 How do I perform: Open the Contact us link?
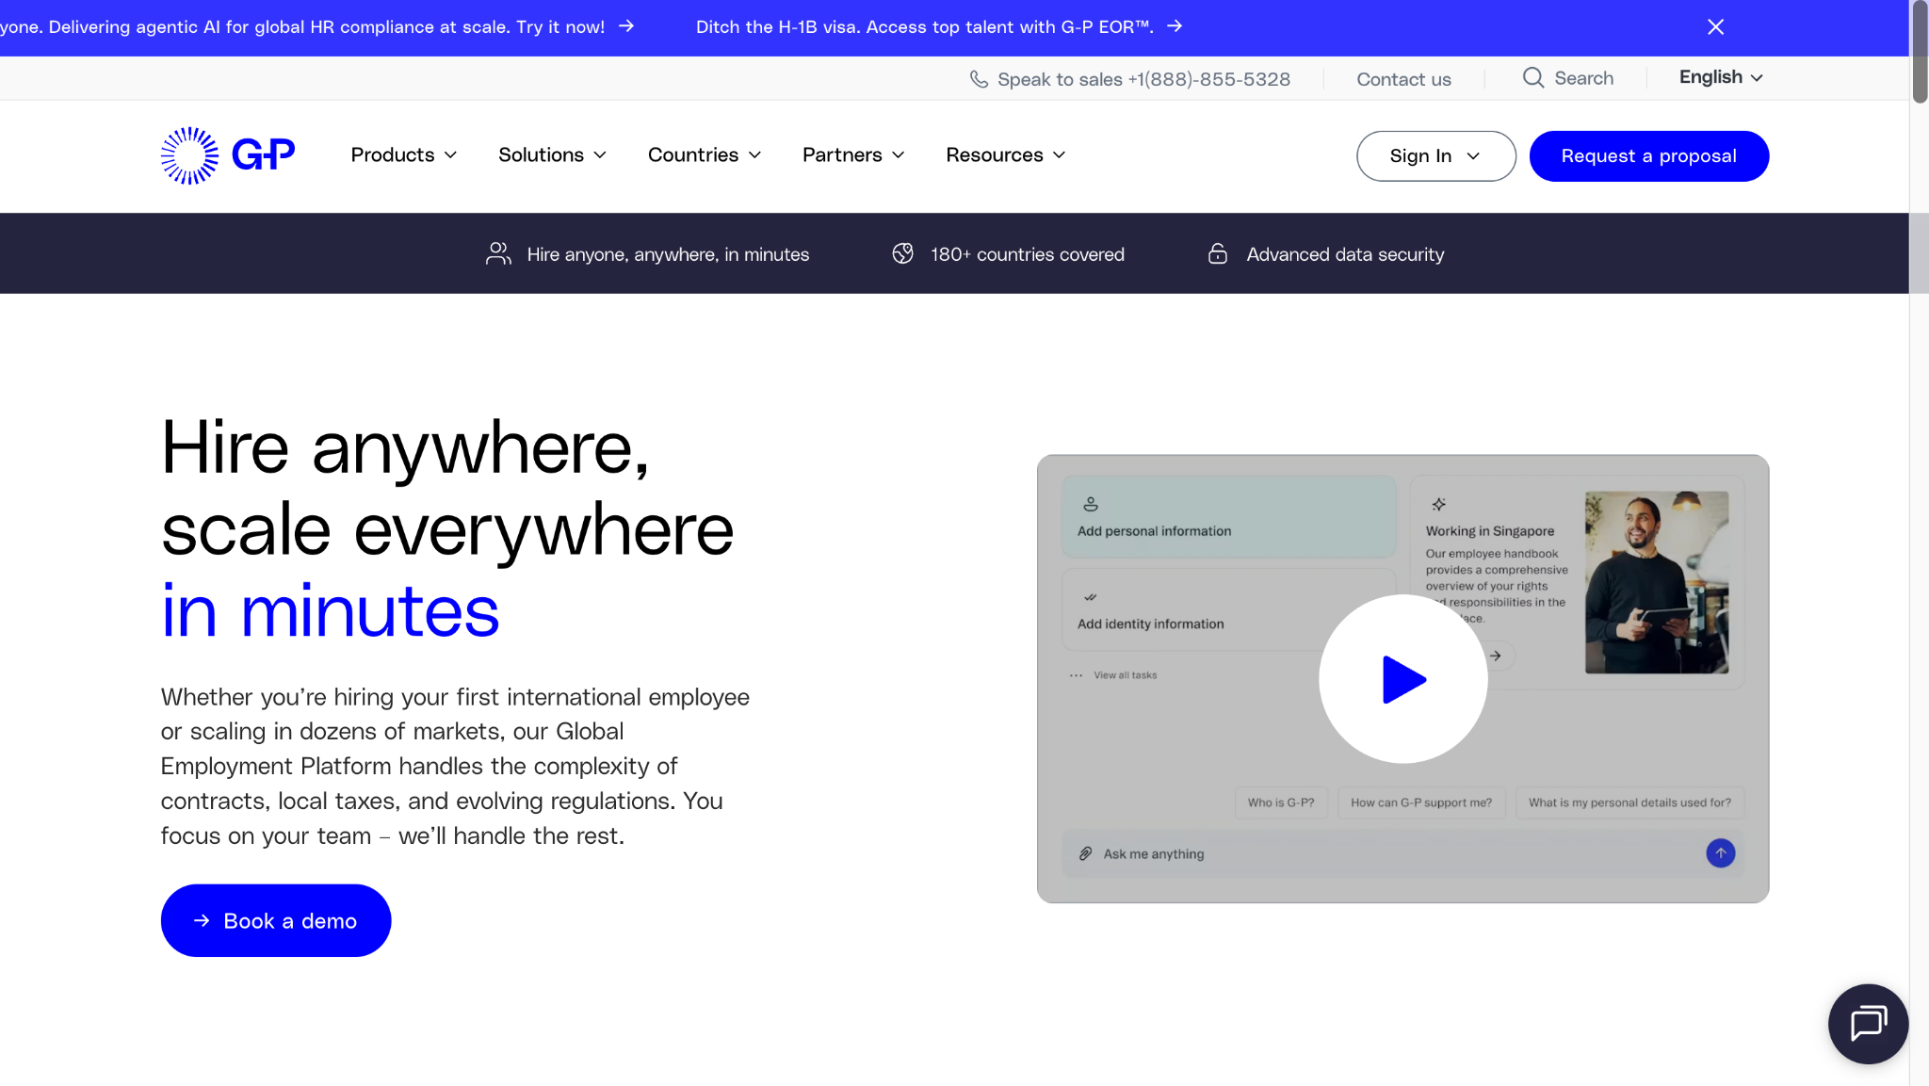1403,79
